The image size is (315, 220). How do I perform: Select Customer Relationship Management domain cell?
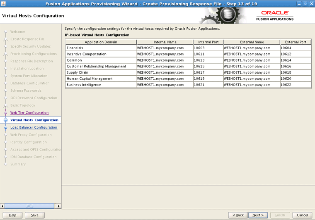(101, 66)
